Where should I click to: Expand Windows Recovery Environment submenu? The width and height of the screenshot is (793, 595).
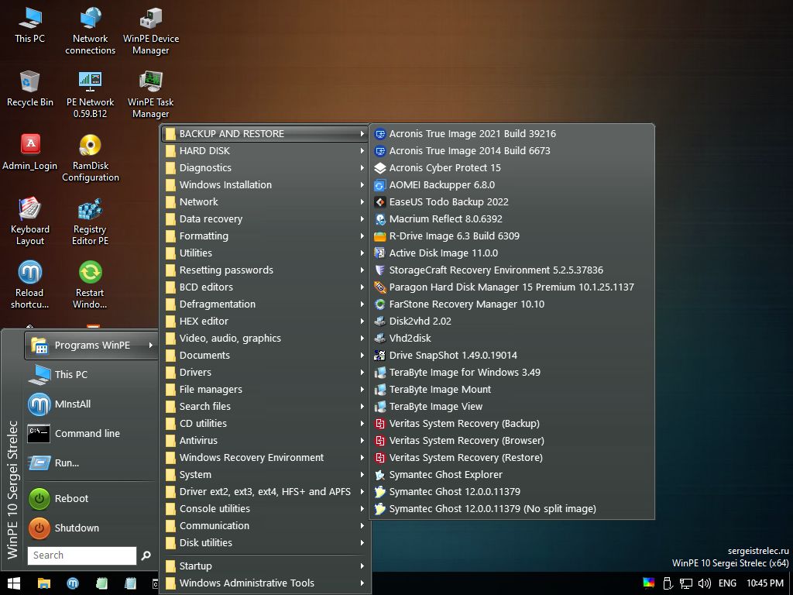click(x=265, y=457)
